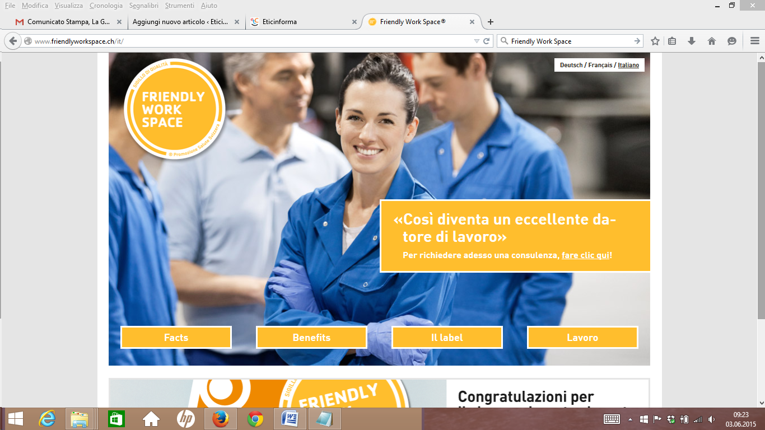Open the Strumenti menu
The image size is (765, 430).
pos(180,6)
